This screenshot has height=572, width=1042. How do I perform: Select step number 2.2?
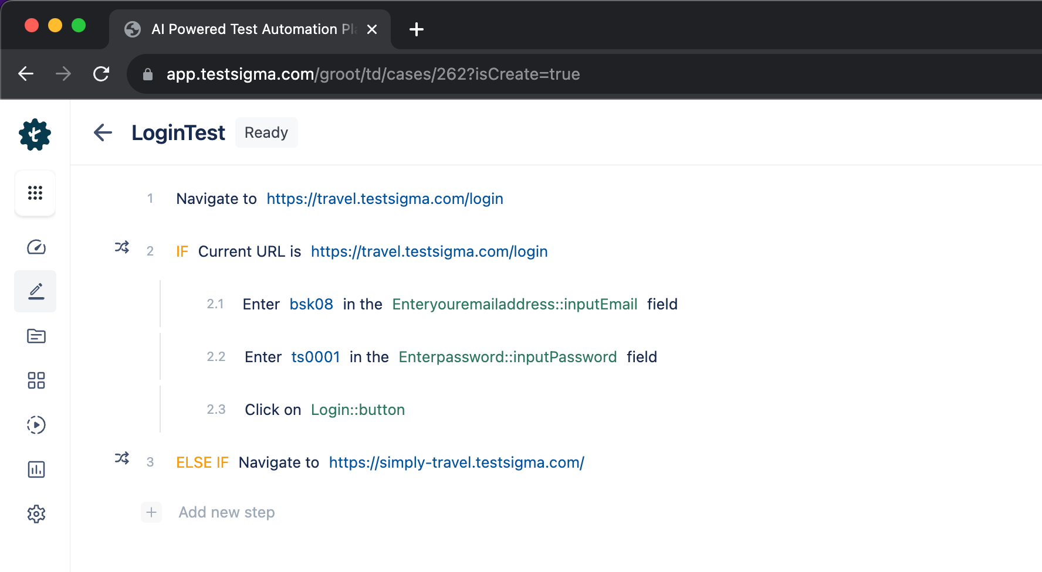216,357
